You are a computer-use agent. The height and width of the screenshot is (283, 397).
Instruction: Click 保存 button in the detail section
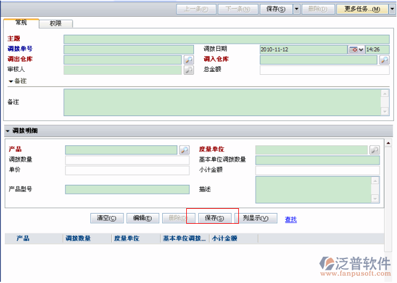pyautogui.click(x=214, y=218)
